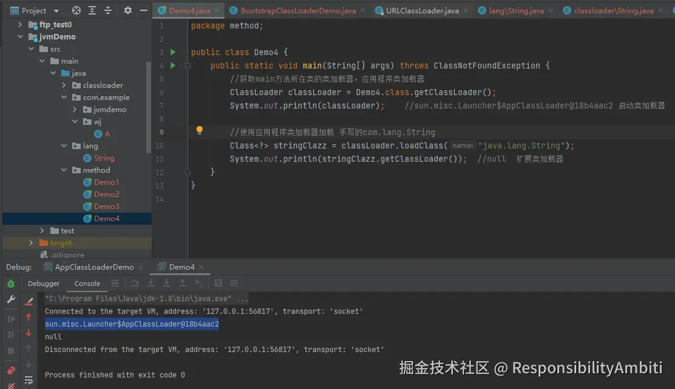Click red down arrow in console gutter
Image resolution: width=675 pixels, height=389 pixels.
(x=29, y=333)
